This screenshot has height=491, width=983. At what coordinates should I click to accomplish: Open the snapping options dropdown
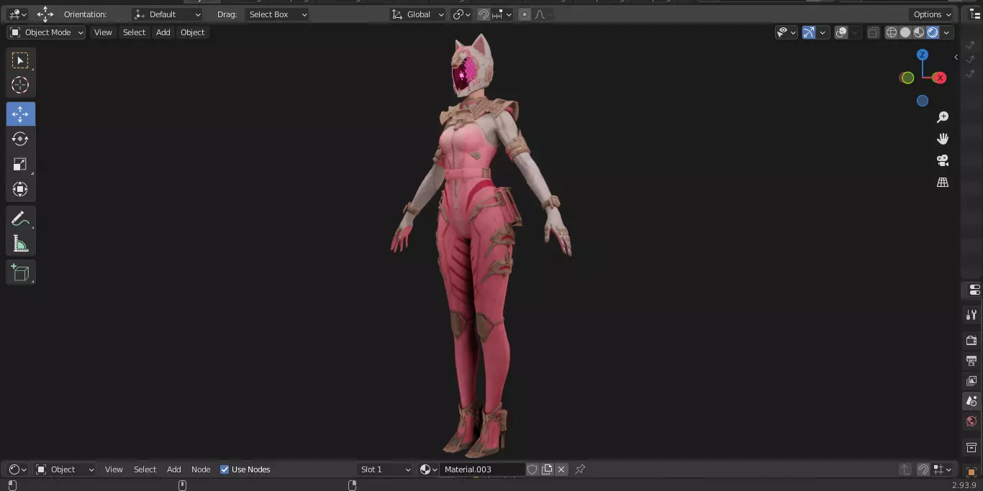tap(502, 14)
